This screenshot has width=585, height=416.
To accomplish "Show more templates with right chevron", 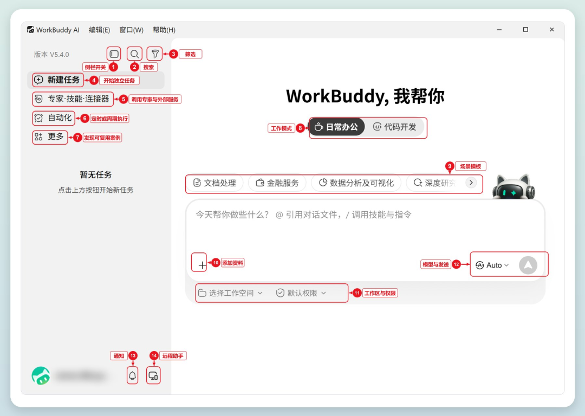I will pos(471,183).
